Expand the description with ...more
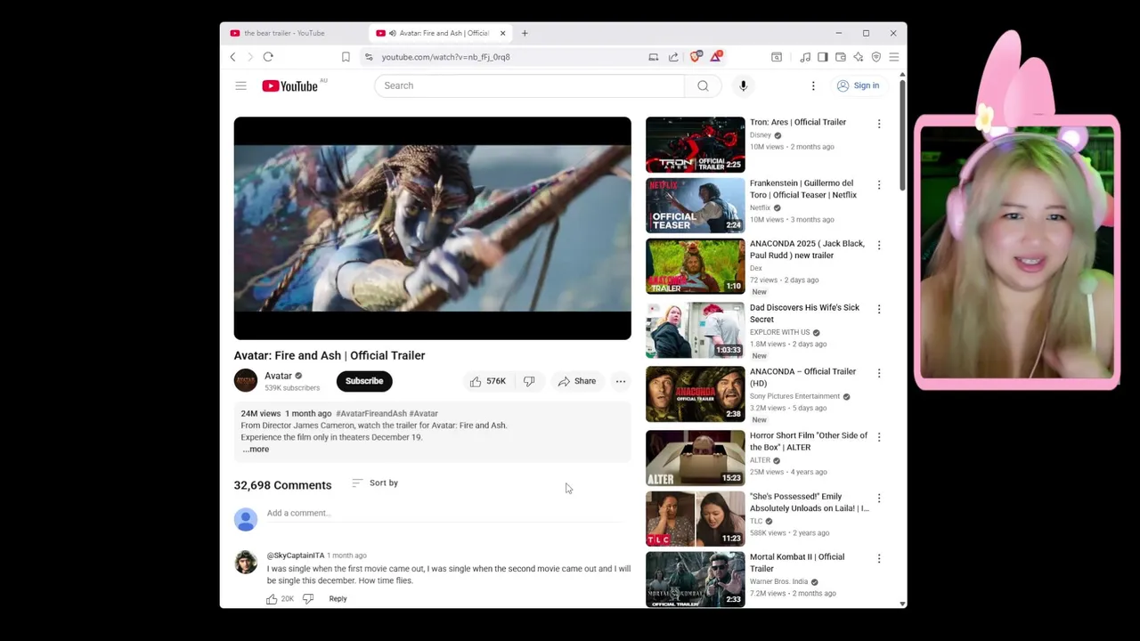The width and height of the screenshot is (1140, 641). [x=256, y=449]
